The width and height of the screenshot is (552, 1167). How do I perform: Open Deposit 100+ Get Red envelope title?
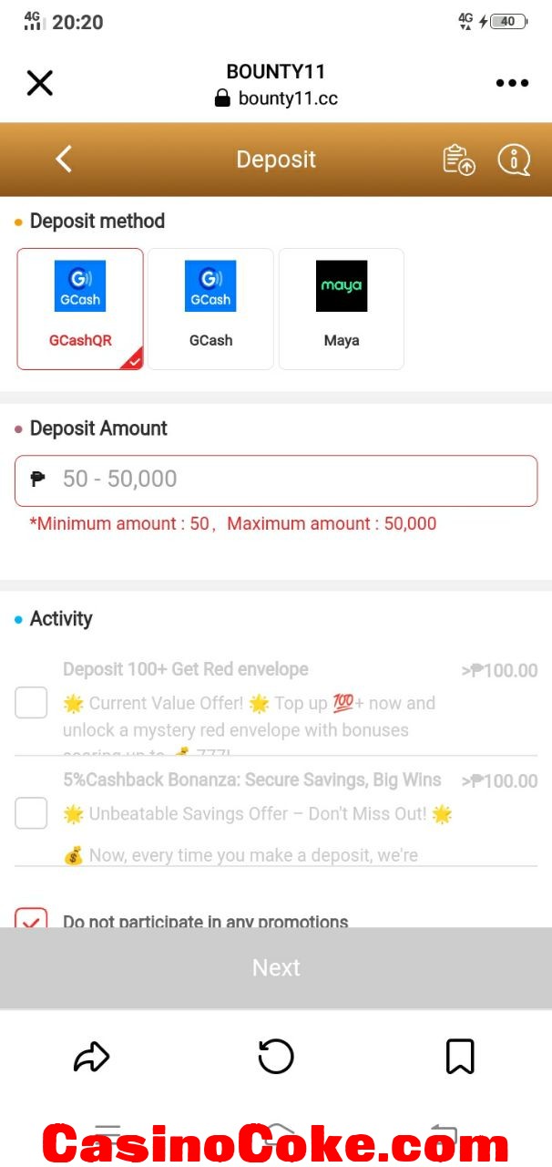(186, 669)
